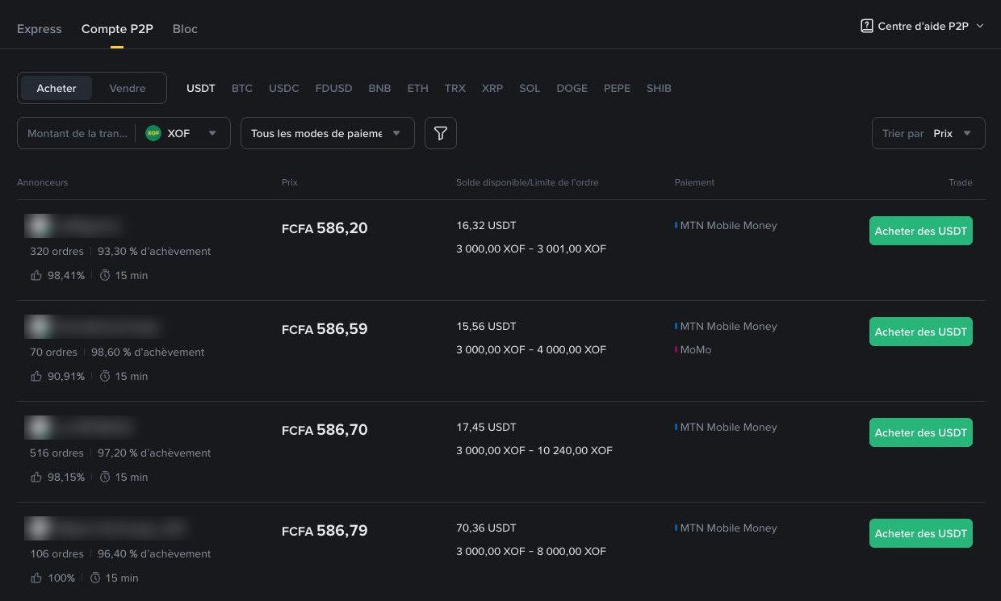The height and width of the screenshot is (601, 1001).
Task: Open the filter funnel icon
Action: coord(441,133)
